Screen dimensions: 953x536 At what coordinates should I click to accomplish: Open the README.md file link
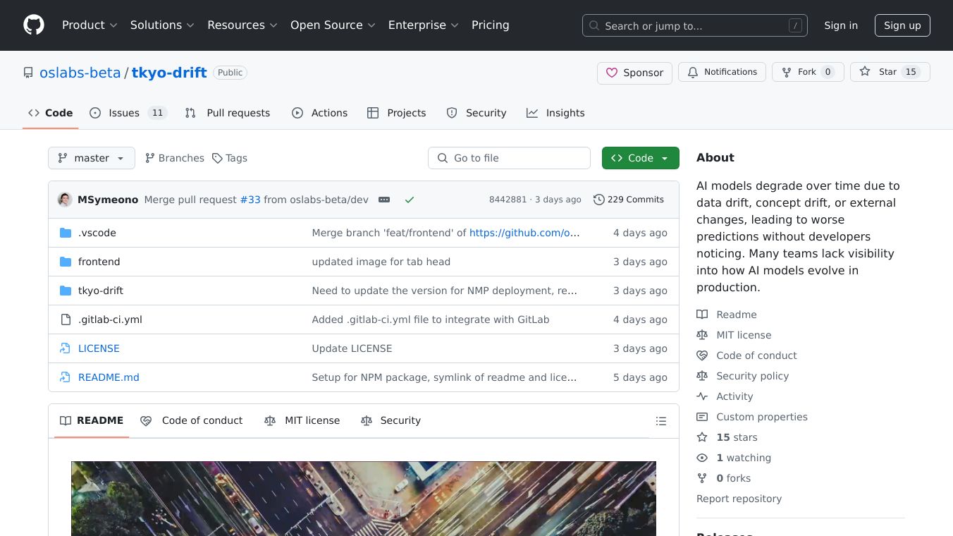(109, 377)
